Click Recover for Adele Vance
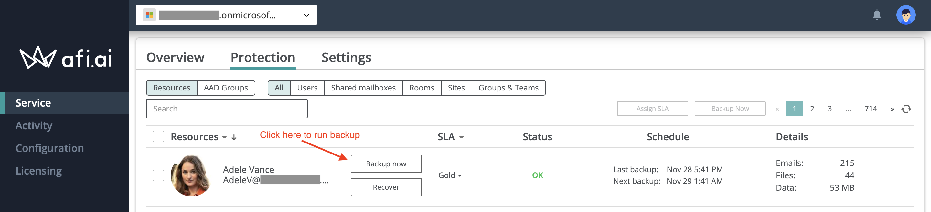Viewport: 931px width, 212px height. (386, 187)
